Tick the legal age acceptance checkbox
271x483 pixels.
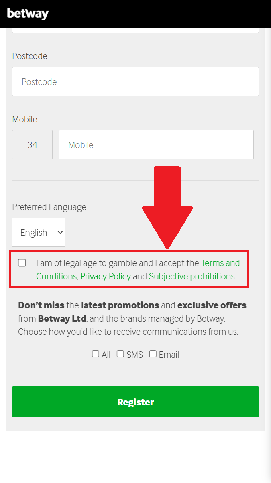(22, 263)
